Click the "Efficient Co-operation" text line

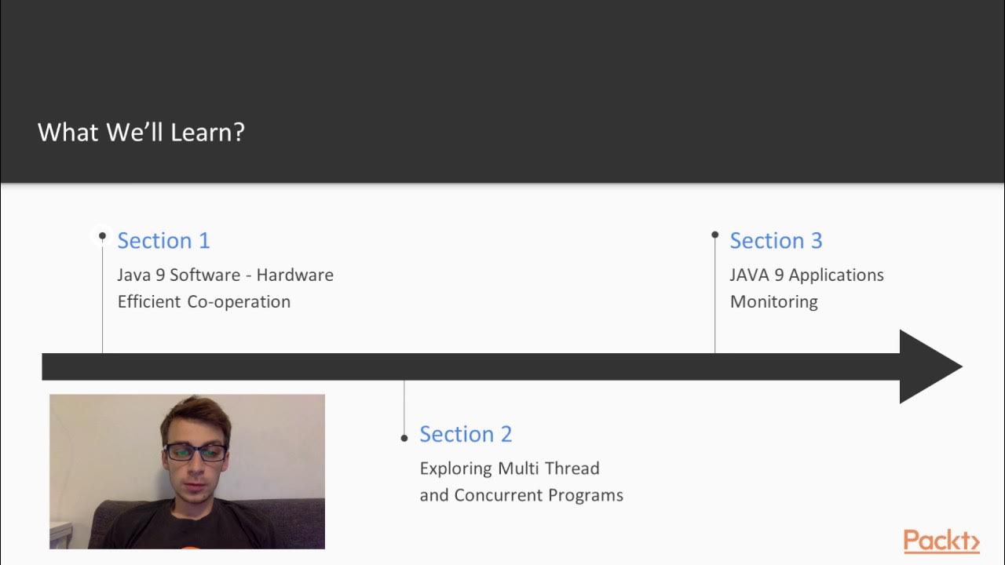(x=204, y=302)
